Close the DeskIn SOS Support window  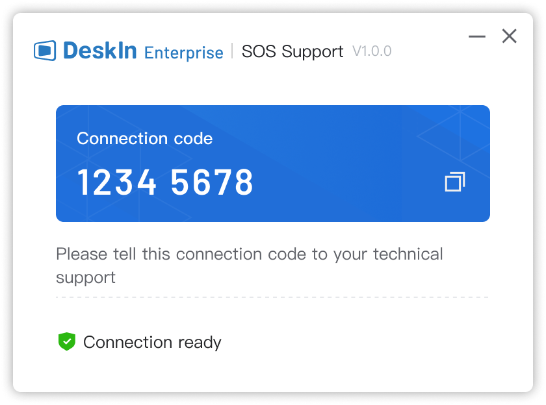(x=510, y=36)
